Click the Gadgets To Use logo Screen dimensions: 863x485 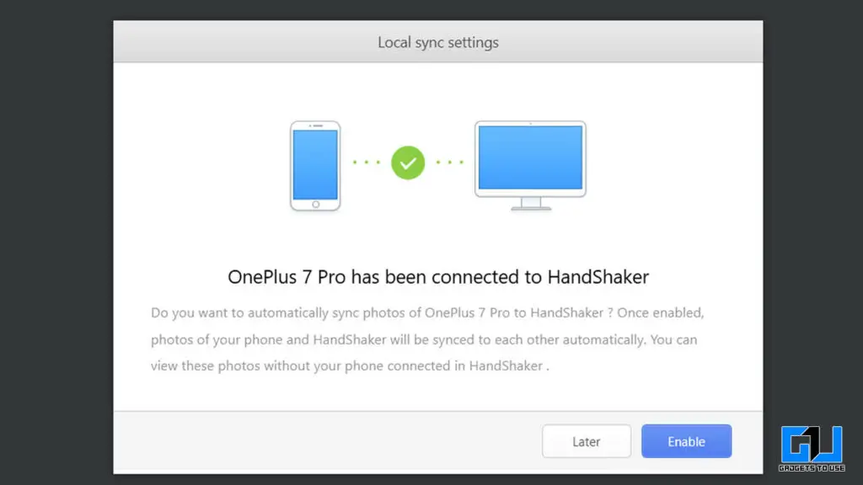point(812,448)
